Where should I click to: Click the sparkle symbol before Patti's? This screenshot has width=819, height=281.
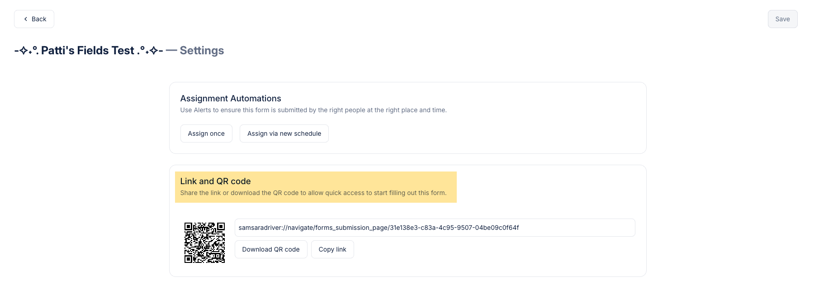(x=24, y=51)
